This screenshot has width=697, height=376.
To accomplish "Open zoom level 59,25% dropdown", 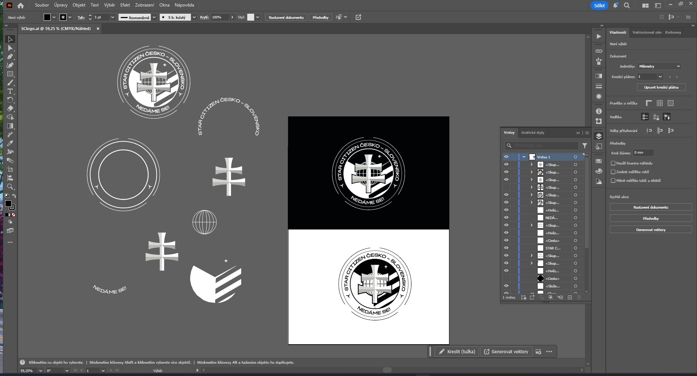I will pos(40,371).
